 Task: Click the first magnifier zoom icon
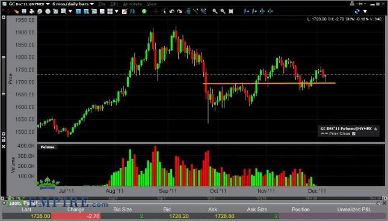pyautogui.click(x=215, y=11)
